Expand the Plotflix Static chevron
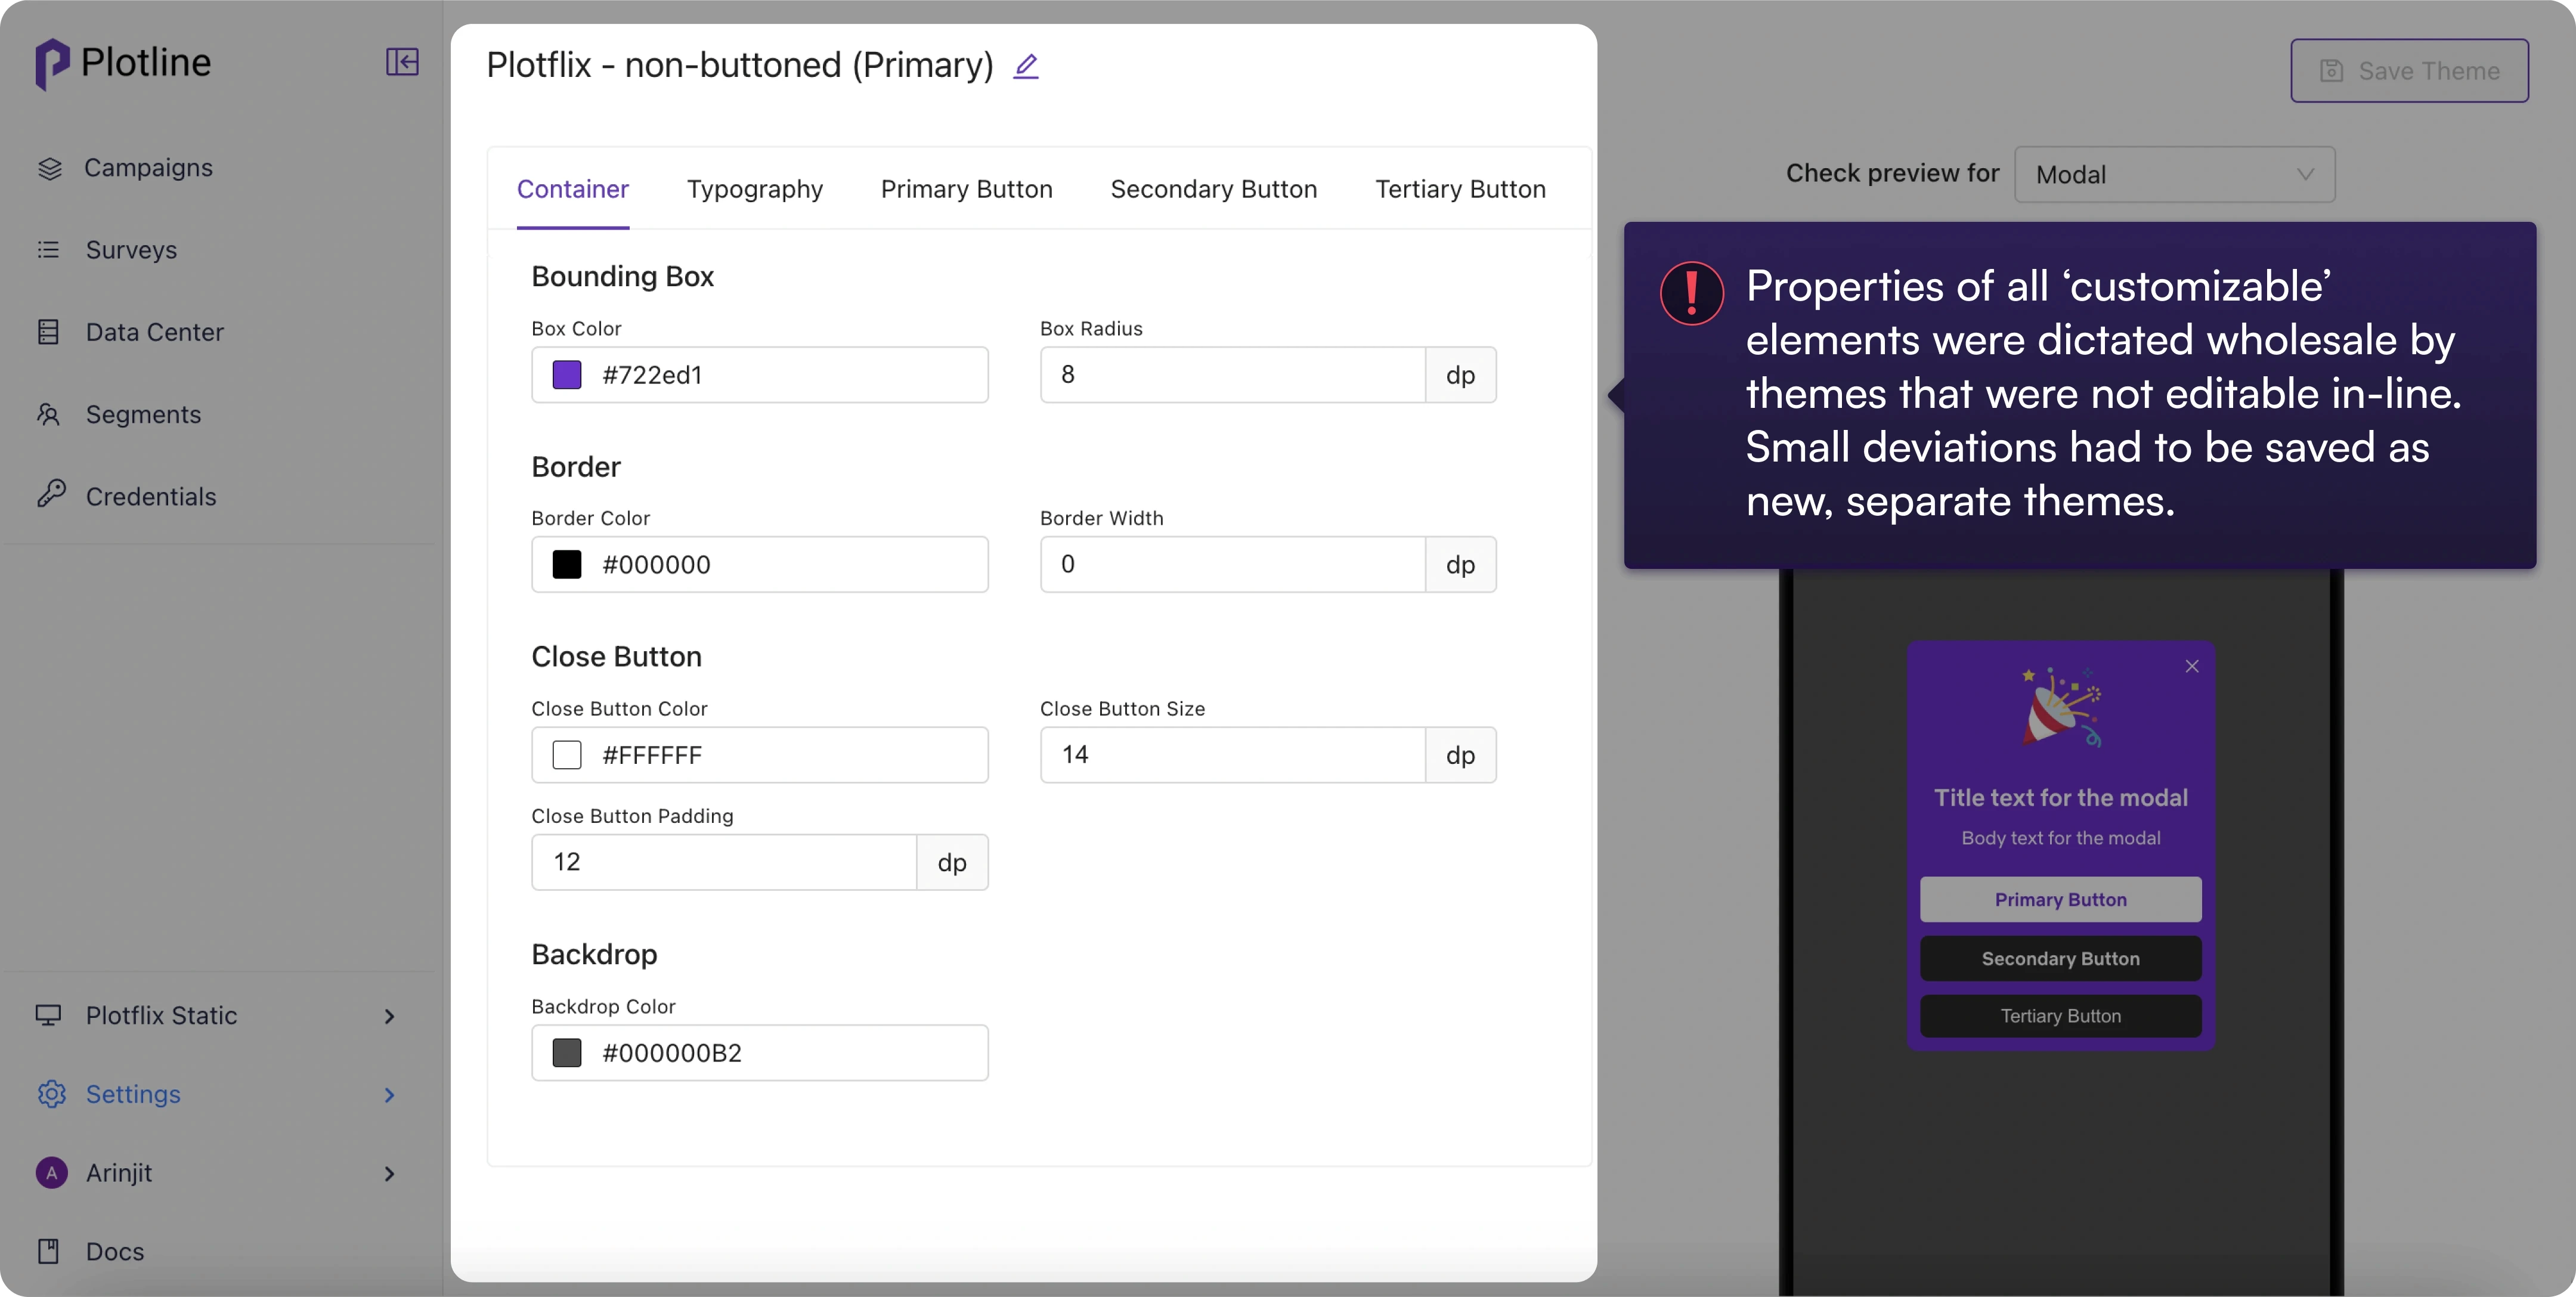 (389, 1016)
